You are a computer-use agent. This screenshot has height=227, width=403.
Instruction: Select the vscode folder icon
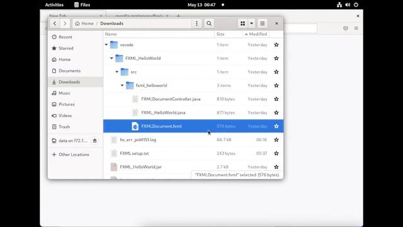tap(114, 45)
